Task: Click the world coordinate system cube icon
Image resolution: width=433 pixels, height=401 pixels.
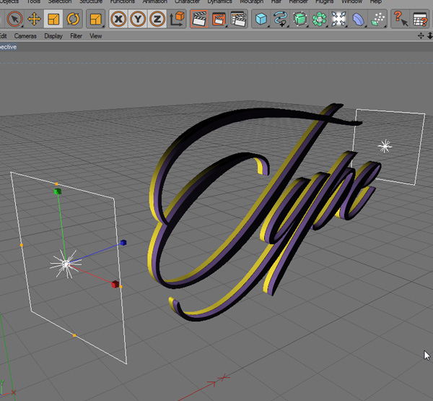Action: pyautogui.click(x=175, y=20)
